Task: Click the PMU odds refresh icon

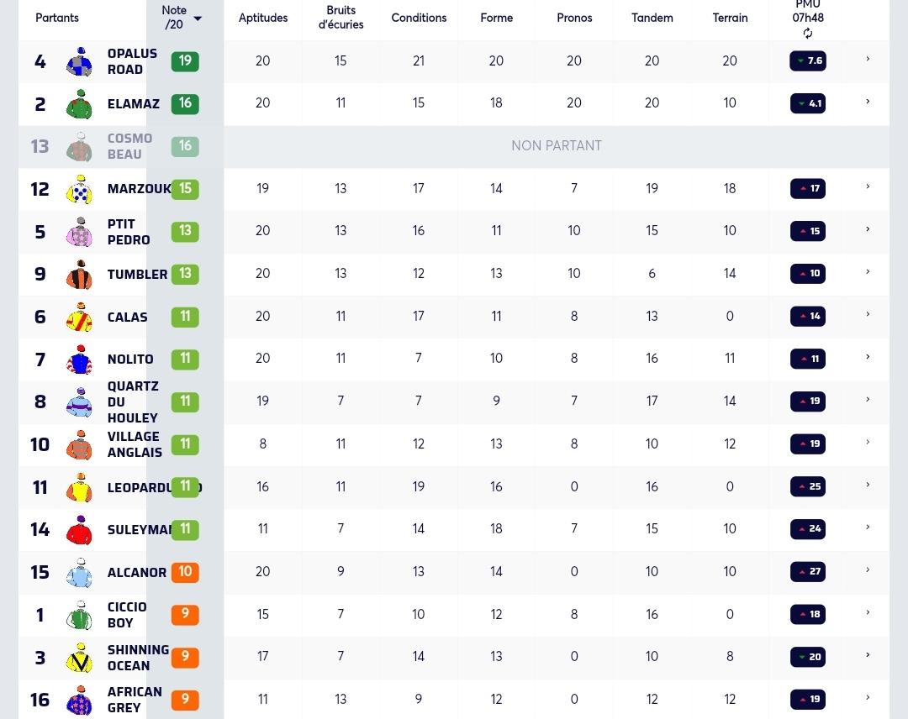Action: pos(808,34)
